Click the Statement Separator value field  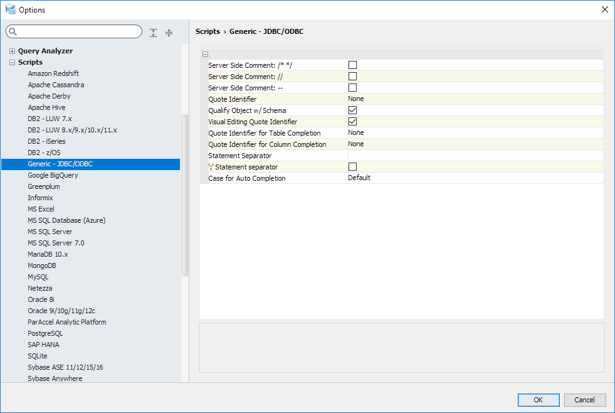click(474, 155)
